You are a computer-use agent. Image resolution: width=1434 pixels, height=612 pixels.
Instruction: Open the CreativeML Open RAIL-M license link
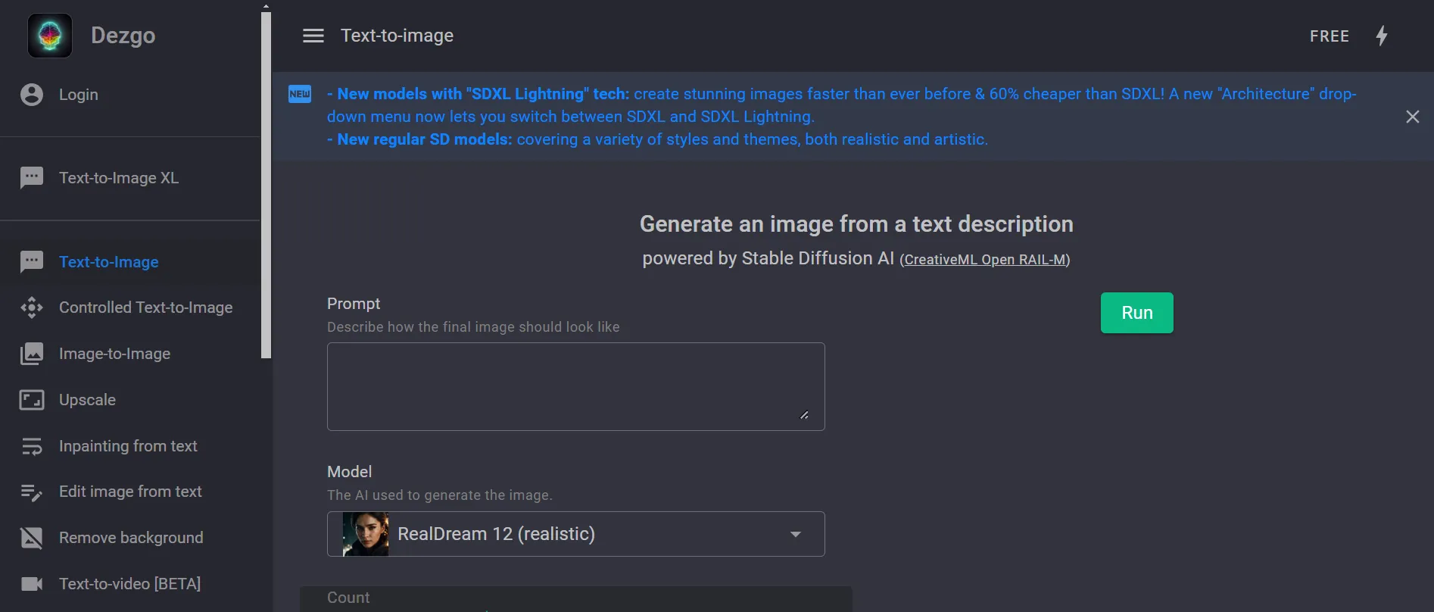point(985,260)
